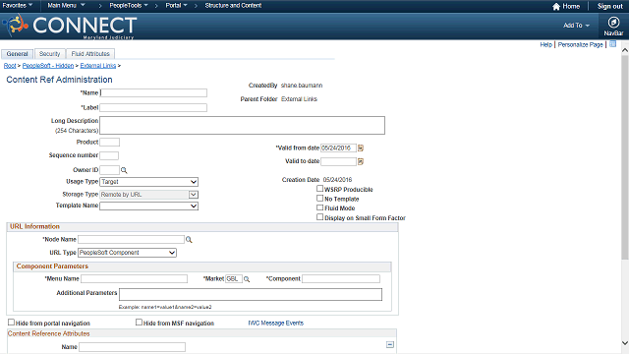This screenshot has width=629, height=354.
Task: Focus the Label input field
Action: point(153,107)
